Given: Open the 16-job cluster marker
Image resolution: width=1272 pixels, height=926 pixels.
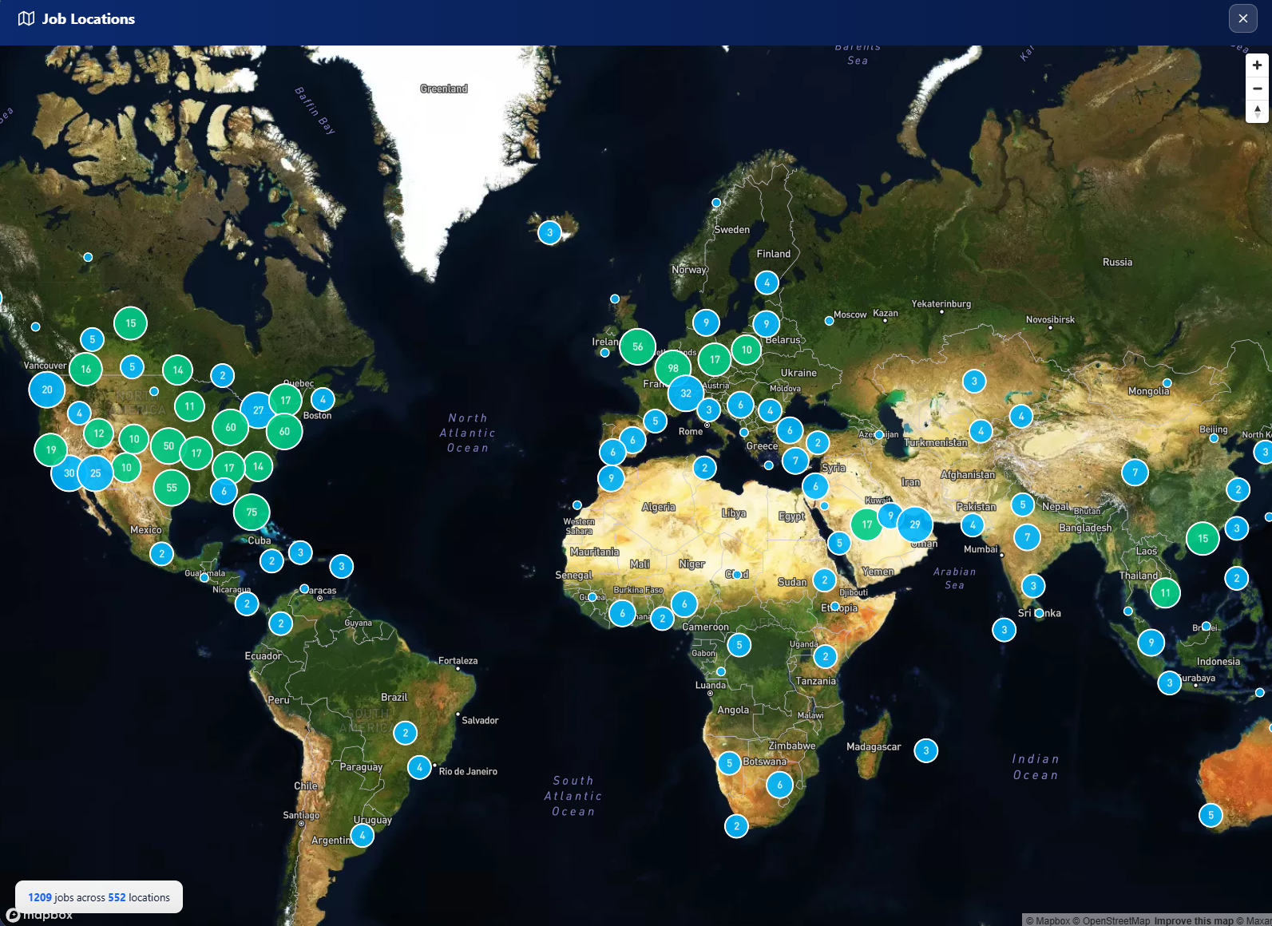Looking at the screenshot, I should (x=85, y=369).
